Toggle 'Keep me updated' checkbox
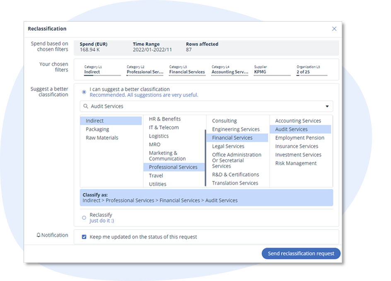The height and width of the screenshot is (281, 391). coord(84,237)
